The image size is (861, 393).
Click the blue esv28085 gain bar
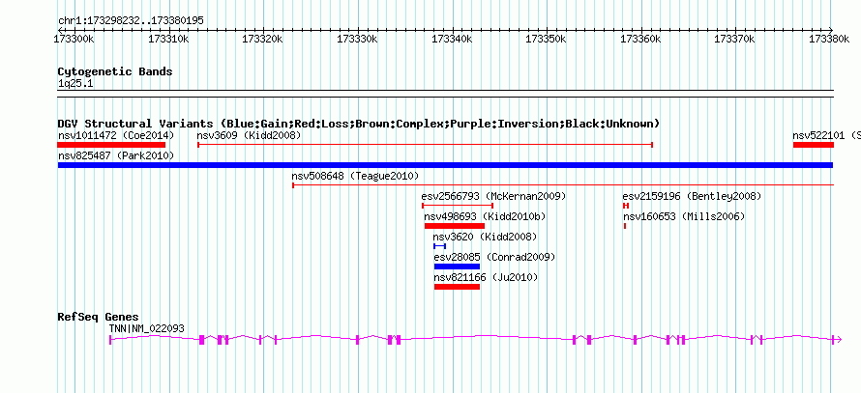[457, 267]
